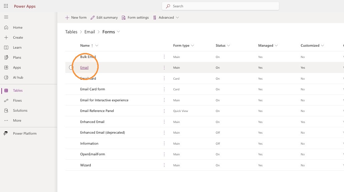Click the Edit summary button

[104, 18]
